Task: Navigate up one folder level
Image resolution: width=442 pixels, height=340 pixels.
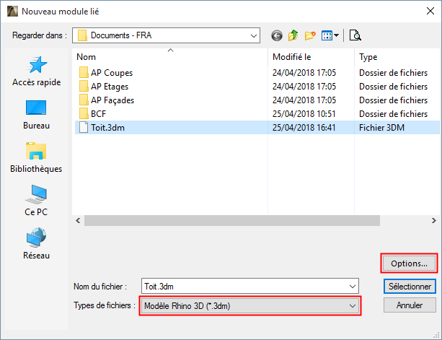Action: point(293,35)
